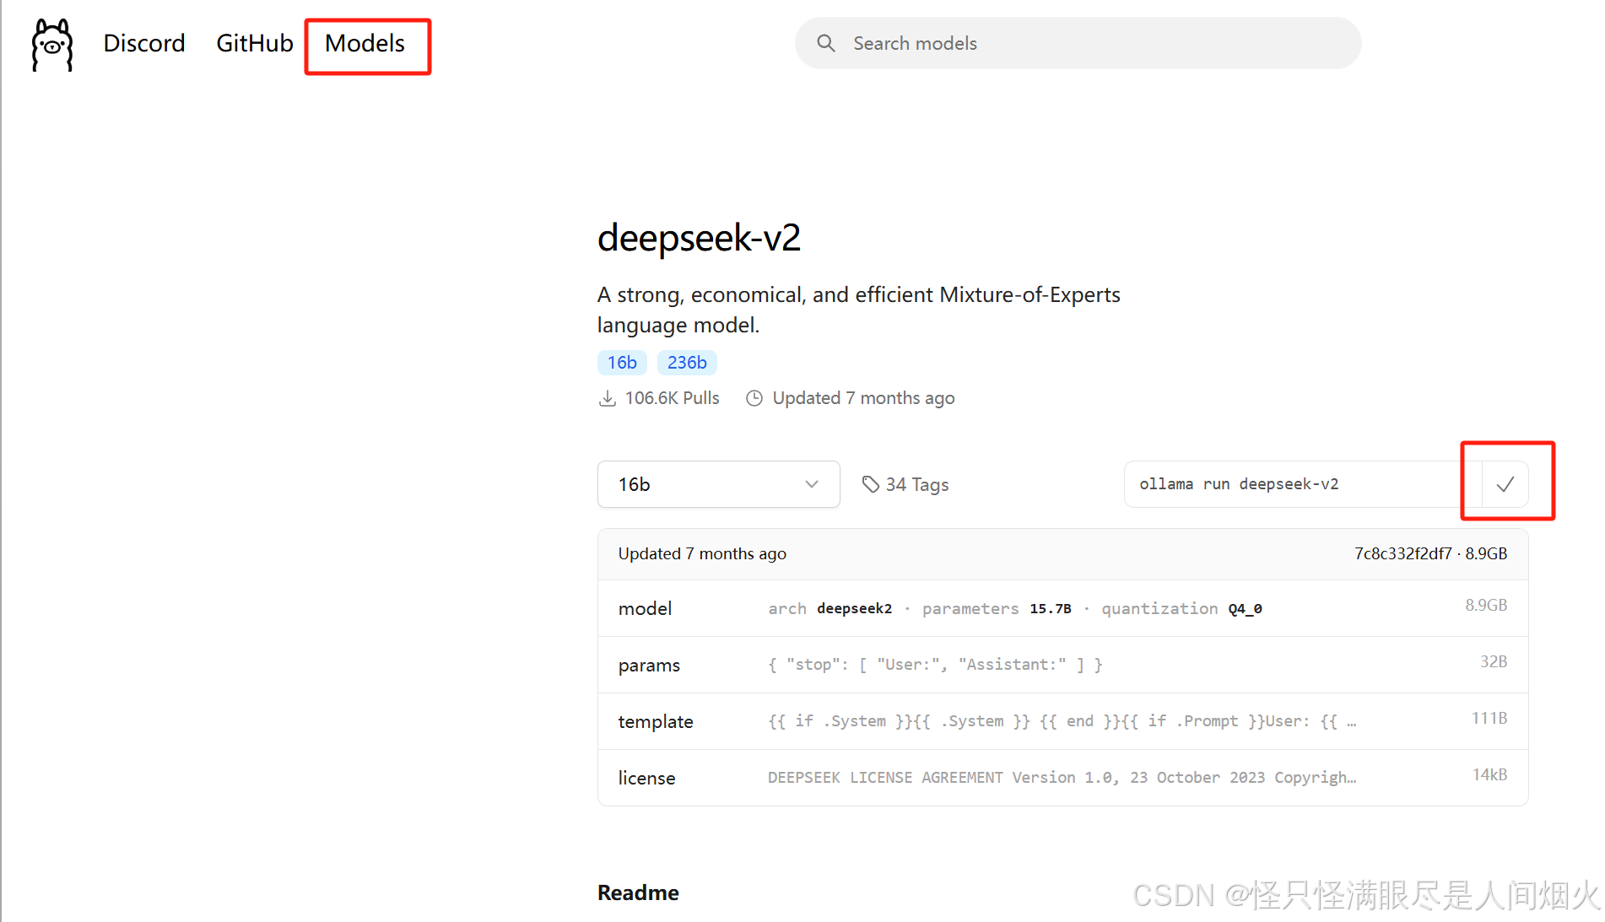Click the 14kB license size
Viewport: 1605px width, 922px height.
tap(1489, 774)
